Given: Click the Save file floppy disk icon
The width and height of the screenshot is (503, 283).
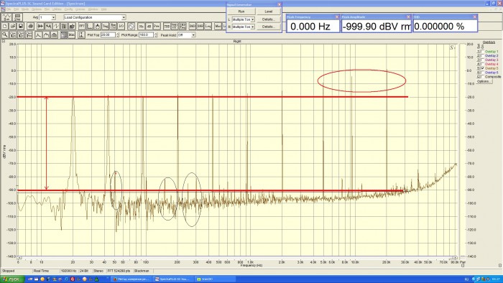Looking at the screenshot, I should point(21,26).
